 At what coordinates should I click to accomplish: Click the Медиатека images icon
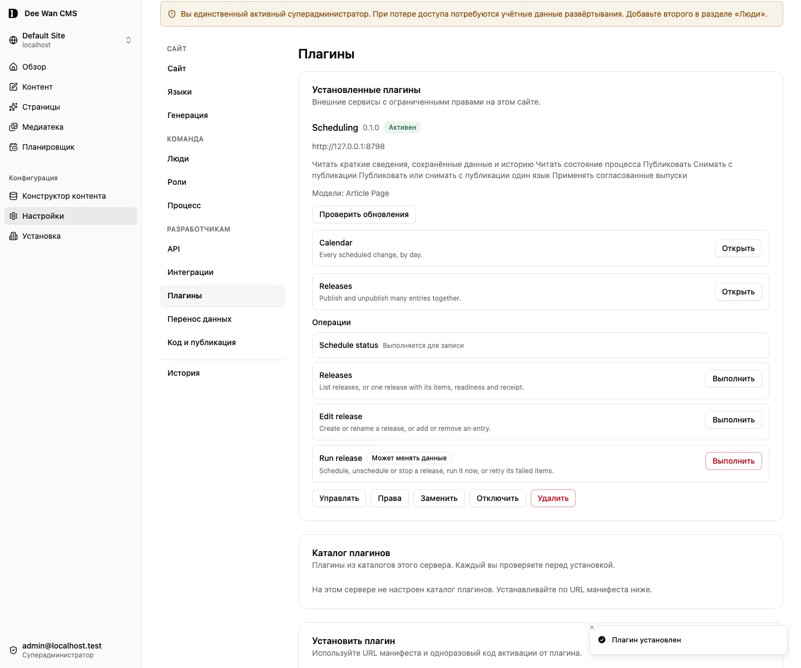coord(13,127)
